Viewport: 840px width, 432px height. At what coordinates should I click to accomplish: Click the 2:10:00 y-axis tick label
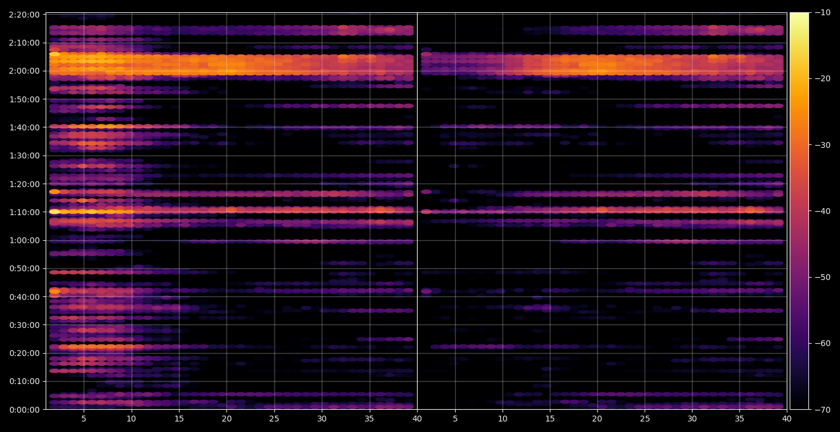point(25,43)
